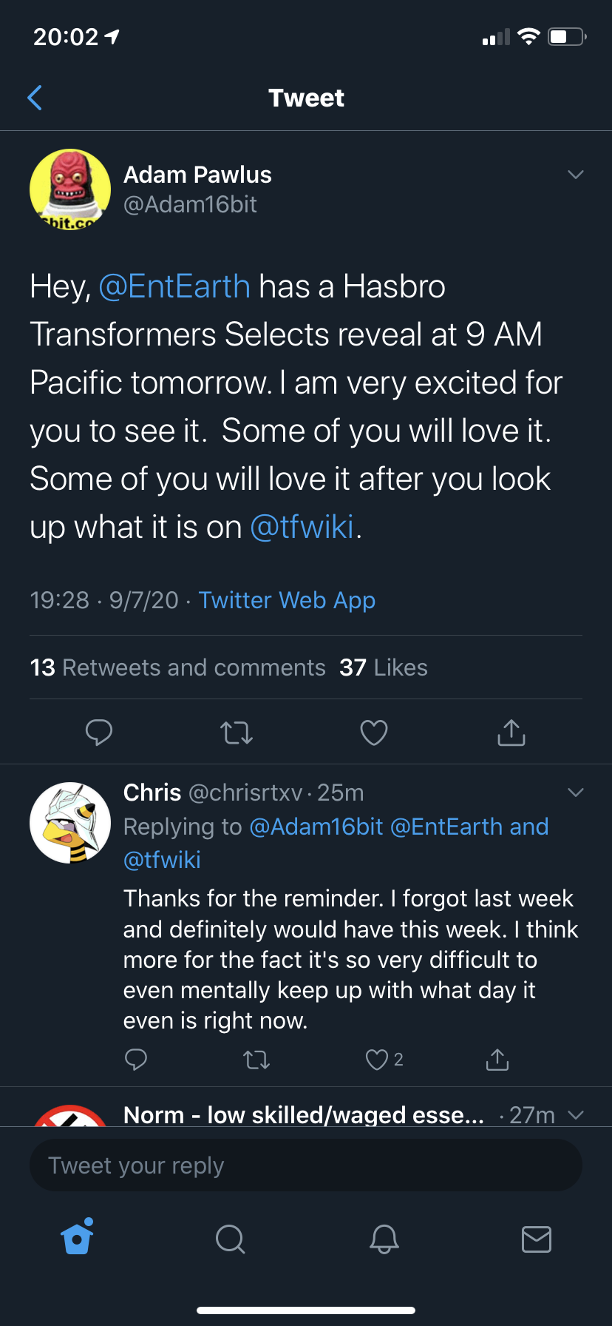The image size is (612, 1326).
Task: Share the main tweet
Action: (x=511, y=733)
